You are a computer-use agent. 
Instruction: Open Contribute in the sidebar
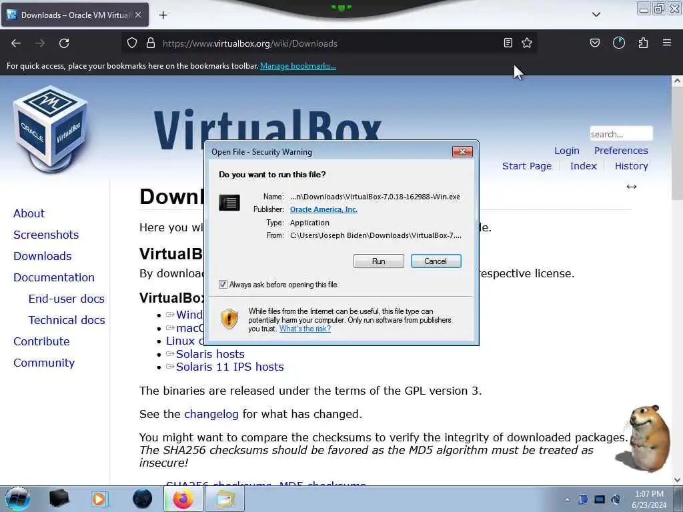click(x=41, y=341)
